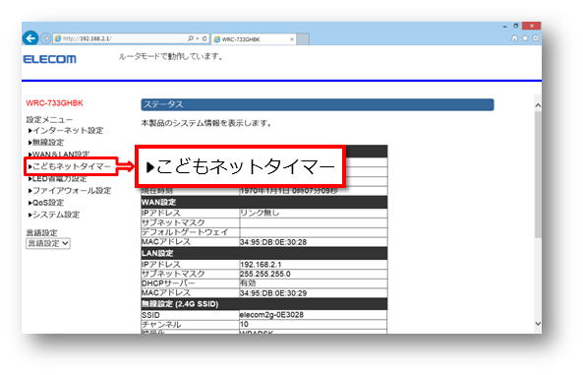Click the WAN設定 section header
583x375 pixels.
coord(264,202)
